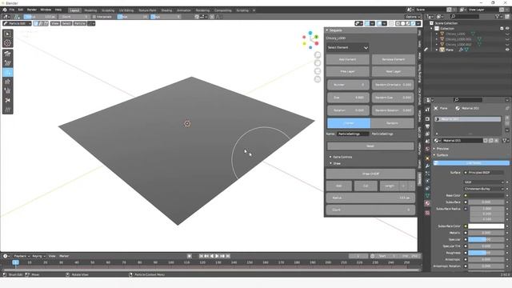This screenshot has width=512, height=288.
Task: Click the Remove Element button
Action: click(393, 59)
